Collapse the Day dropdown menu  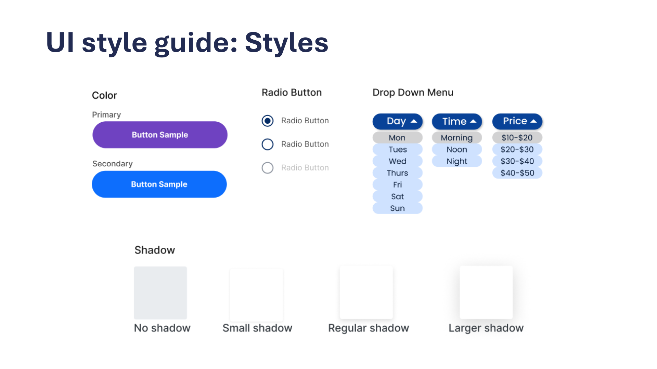(397, 121)
